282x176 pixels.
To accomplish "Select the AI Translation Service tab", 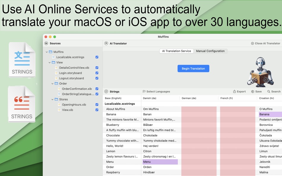I will point(176,51).
